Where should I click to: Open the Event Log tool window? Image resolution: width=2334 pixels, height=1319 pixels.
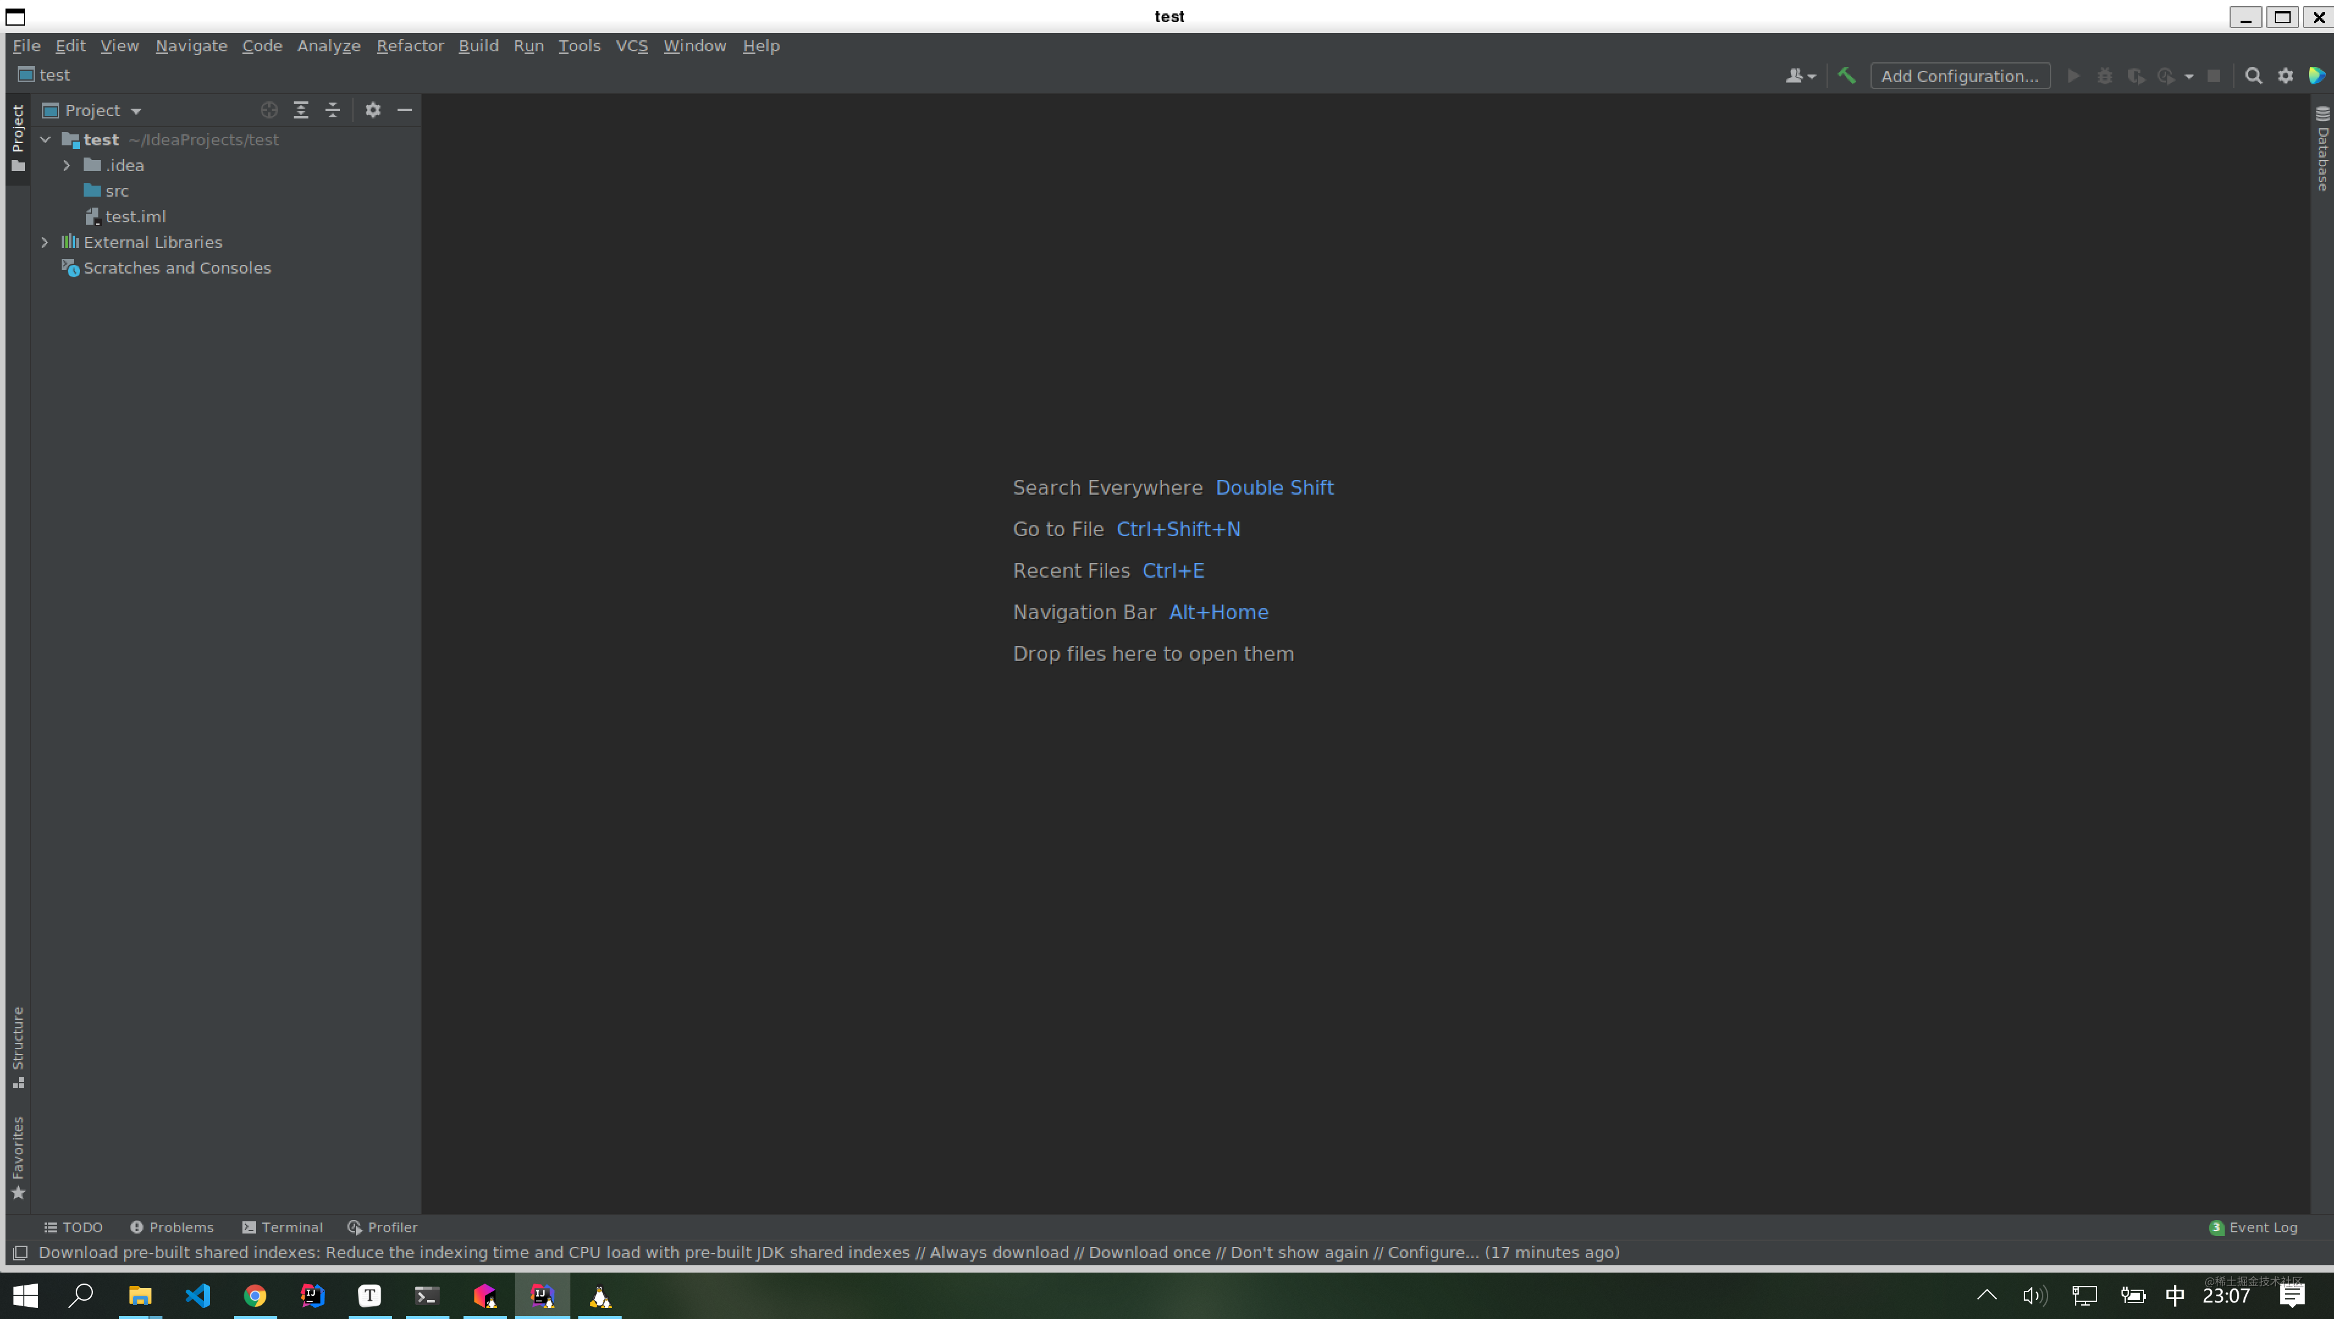[x=2252, y=1227]
